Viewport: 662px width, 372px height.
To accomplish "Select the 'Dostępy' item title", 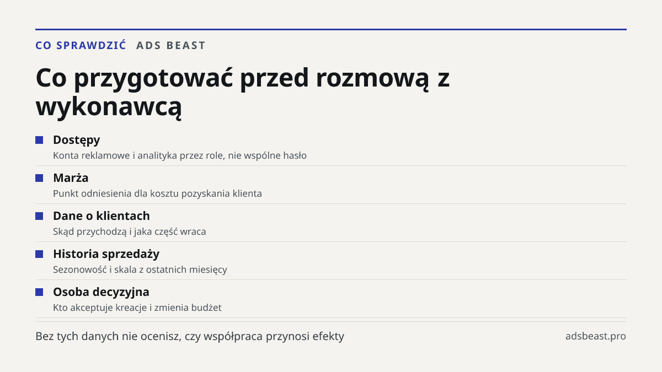I will pos(77,140).
